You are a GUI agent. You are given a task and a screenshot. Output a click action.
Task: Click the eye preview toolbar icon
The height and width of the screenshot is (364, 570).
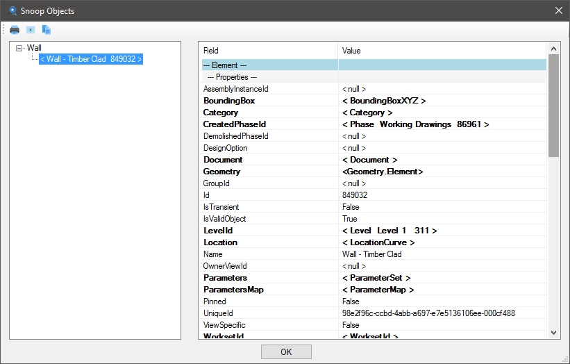pos(31,30)
